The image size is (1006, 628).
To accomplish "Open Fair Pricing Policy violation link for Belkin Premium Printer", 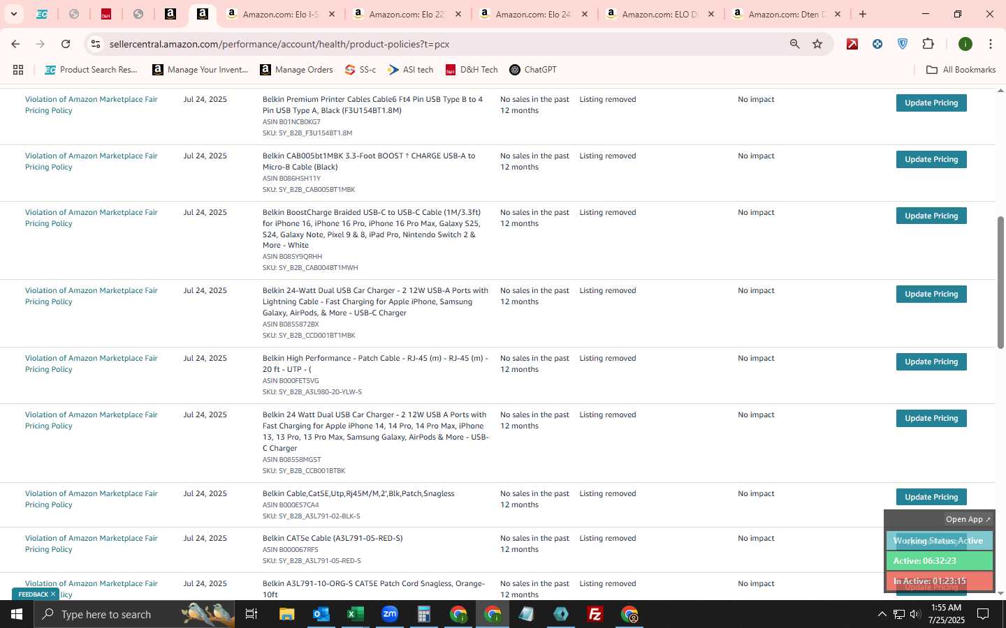I will 92,105.
